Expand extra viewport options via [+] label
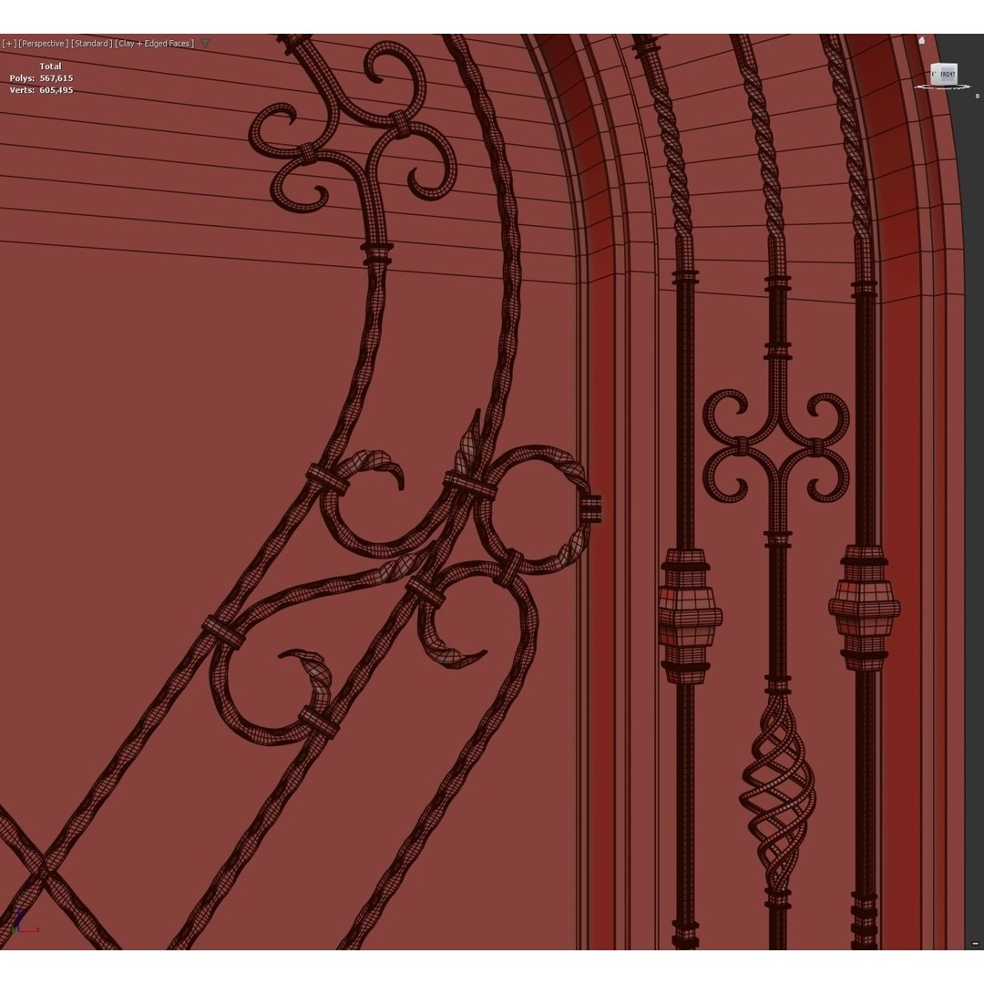The height and width of the screenshot is (984, 984). click(x=7, y=43)
